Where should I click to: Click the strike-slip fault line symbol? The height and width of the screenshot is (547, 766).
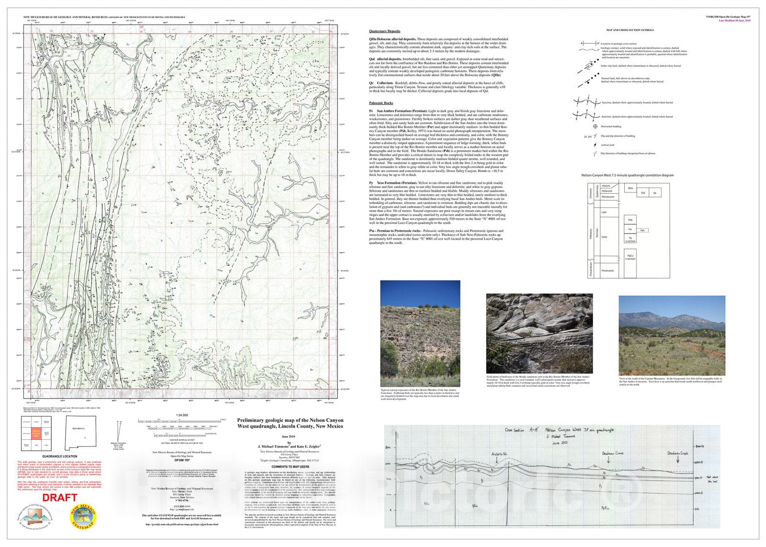(587, 67)
